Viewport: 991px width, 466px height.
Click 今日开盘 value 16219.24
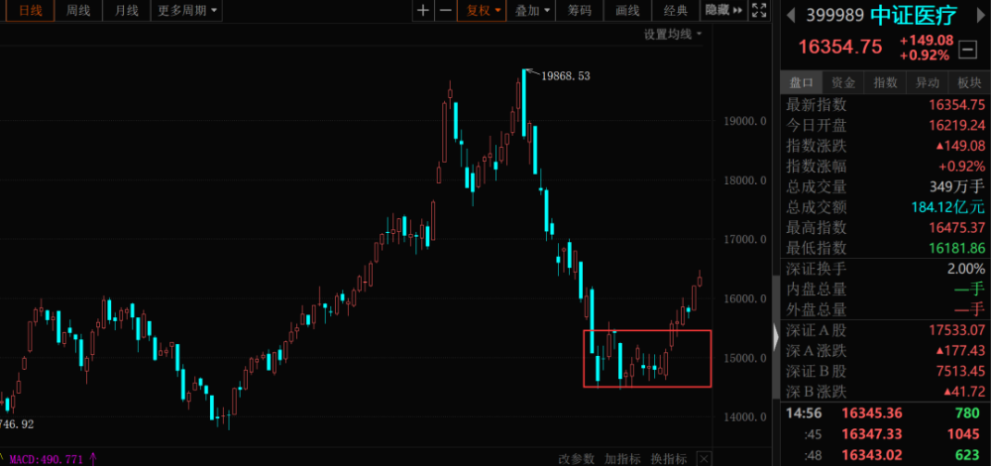[x=957, y=125]
